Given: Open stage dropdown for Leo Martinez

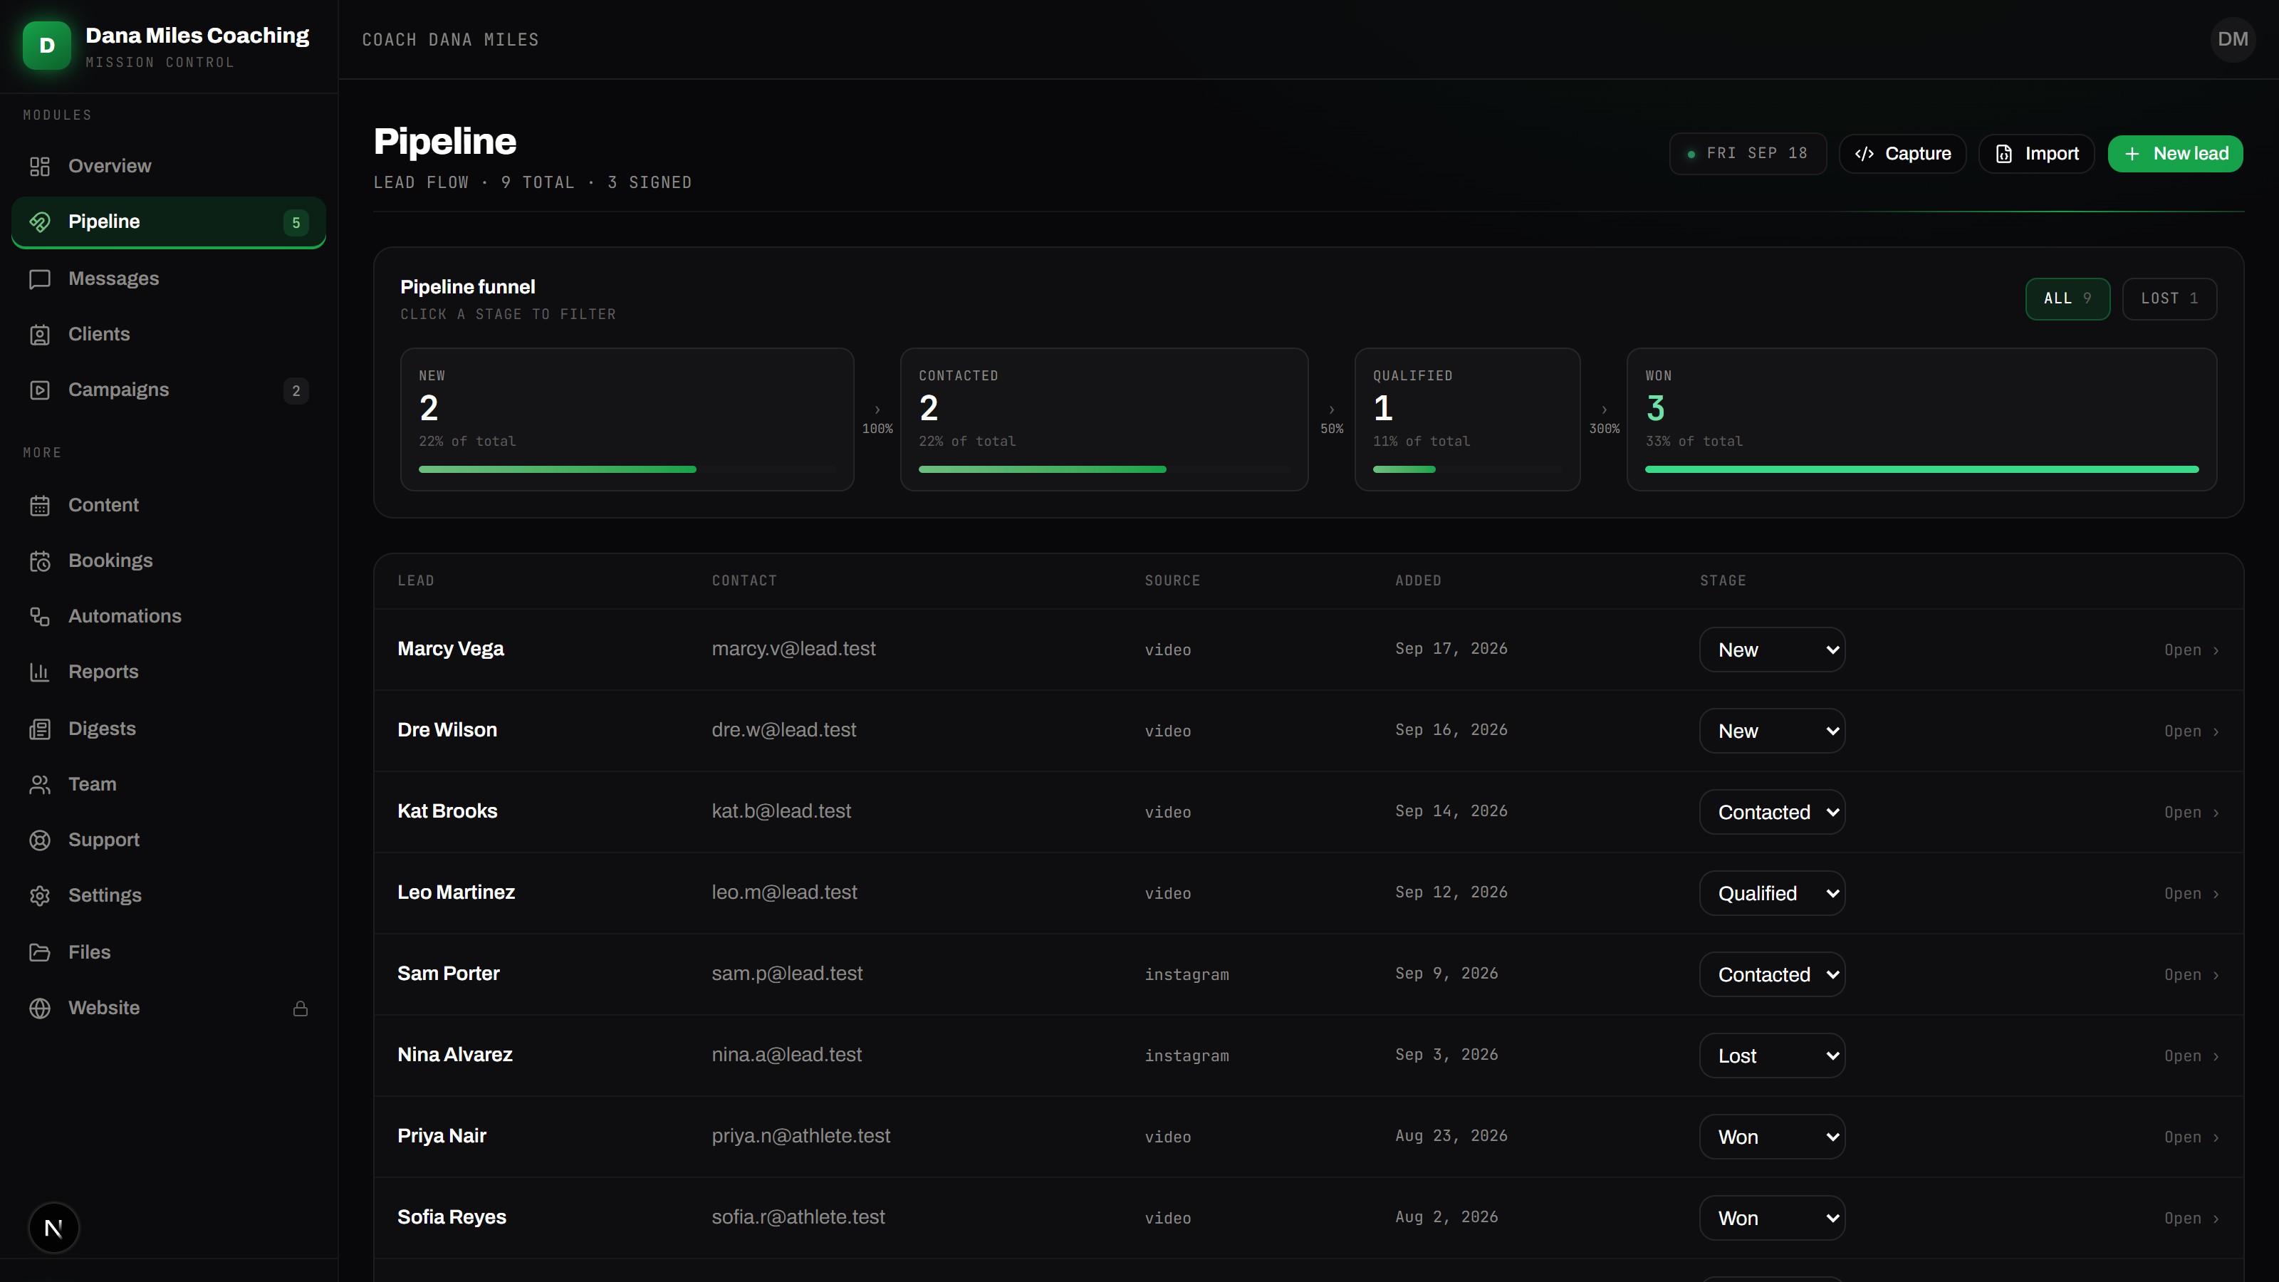Looking at the screenshot, I should point(1772,894).
